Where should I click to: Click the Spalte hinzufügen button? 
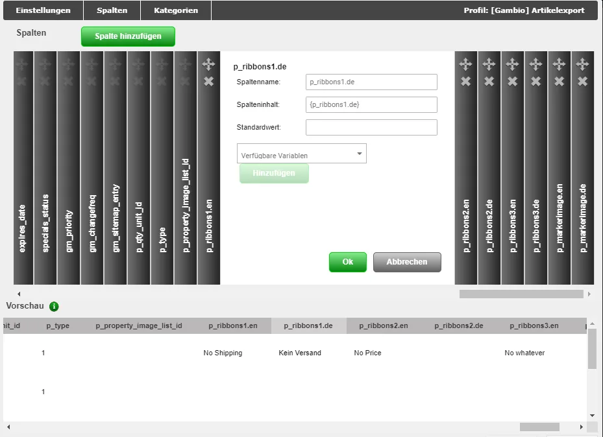coord(128,36)
